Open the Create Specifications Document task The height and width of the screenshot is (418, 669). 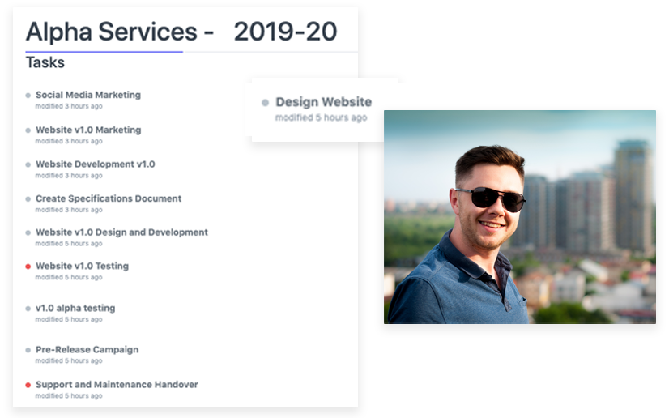tap(108, 198)
